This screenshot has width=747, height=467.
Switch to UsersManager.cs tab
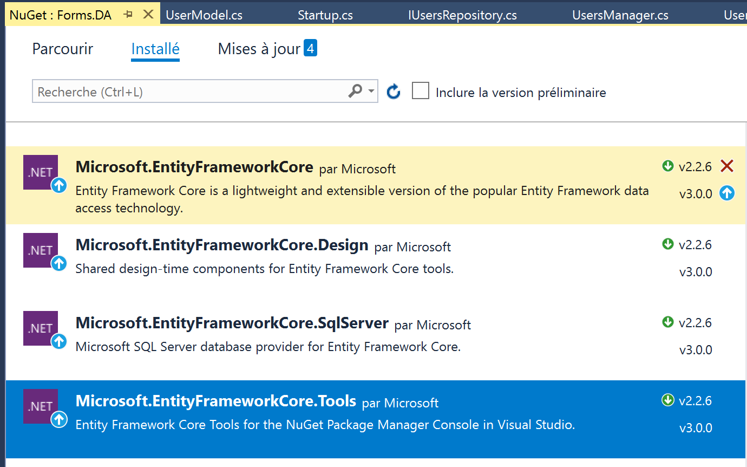coord(620,15)
